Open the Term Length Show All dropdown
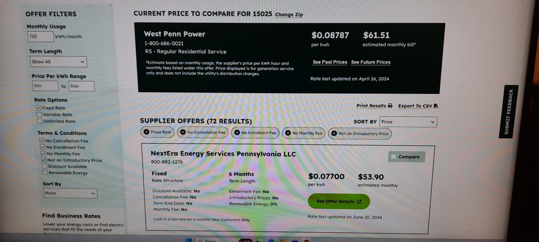The height and width of the screenshot is (242, 539). pos(58,62)
